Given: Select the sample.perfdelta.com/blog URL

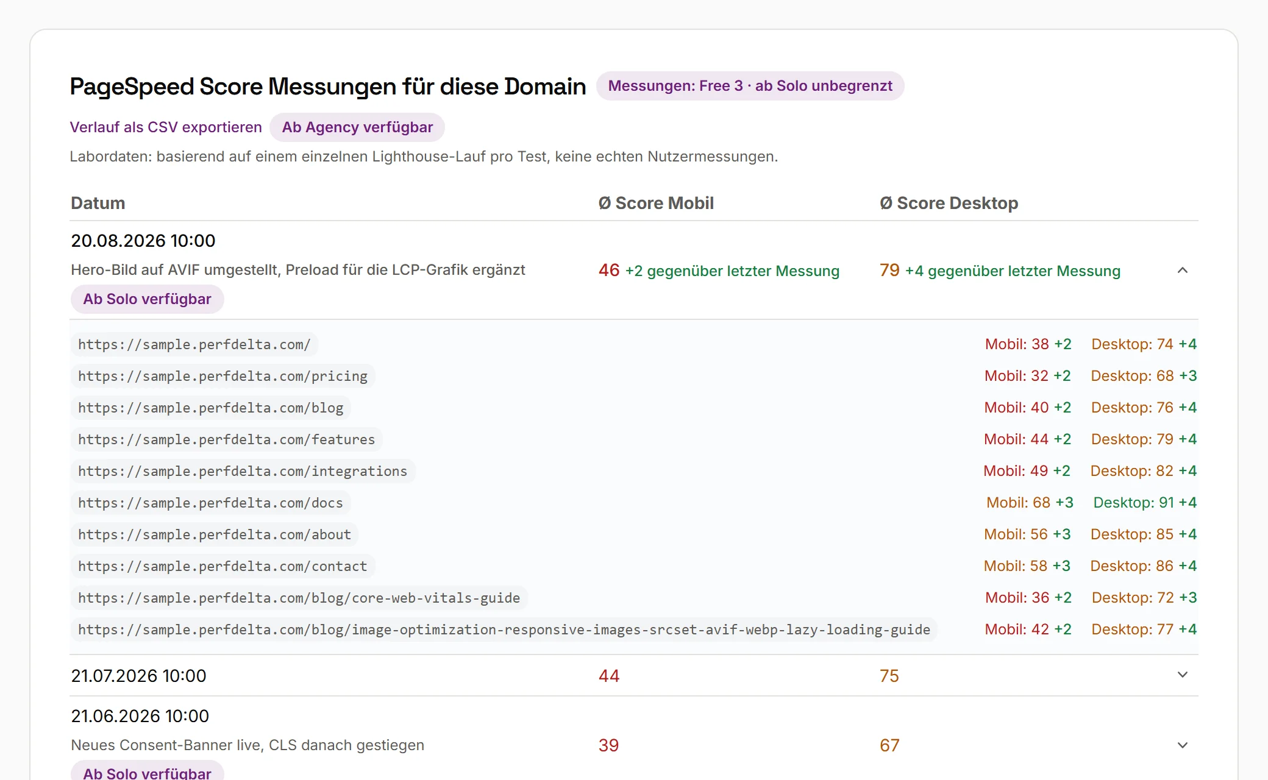Looking at the screenshot, I should (x=211, y=408).
